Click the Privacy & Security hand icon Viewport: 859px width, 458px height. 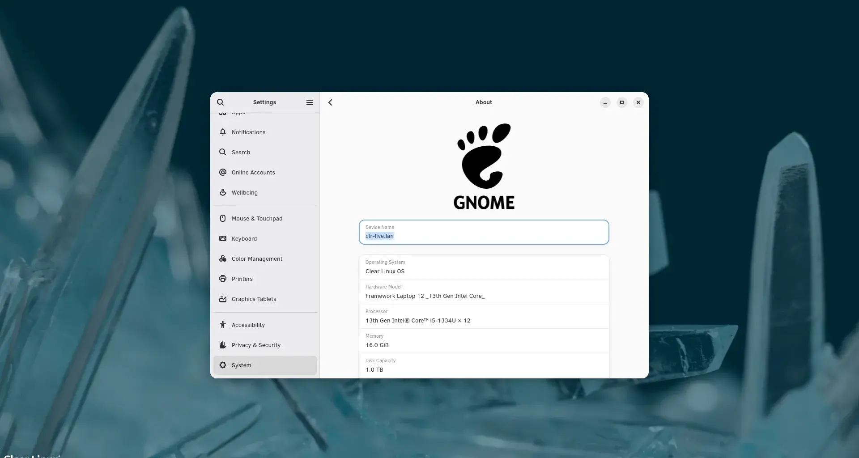[223, 345]
